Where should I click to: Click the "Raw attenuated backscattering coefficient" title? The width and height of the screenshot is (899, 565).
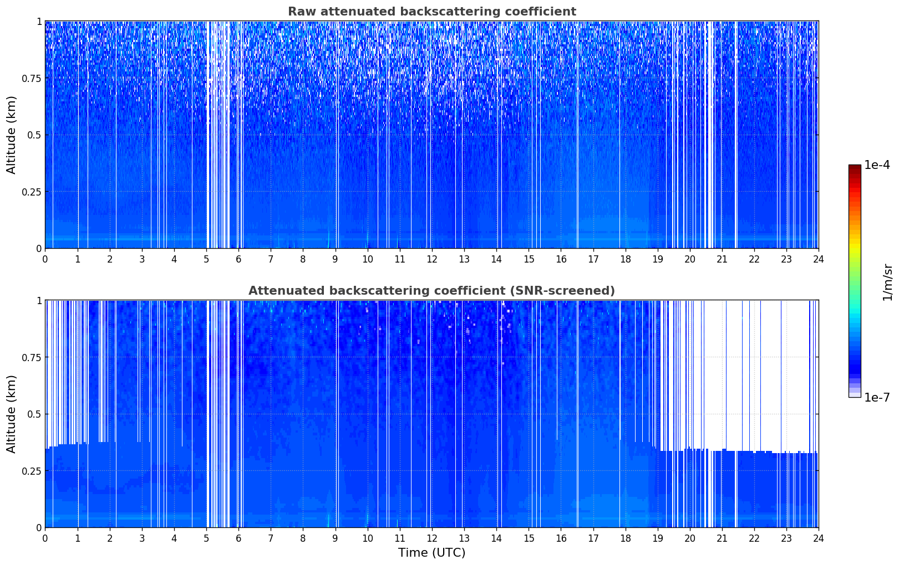[431, 12]
